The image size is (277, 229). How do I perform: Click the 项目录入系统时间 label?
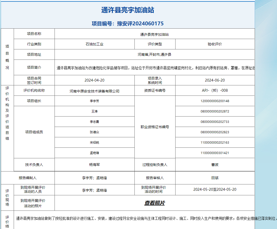155,80
